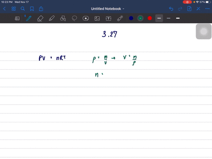Screen dimensions: 212x159
Task: Tap the floating gray circle button
Action: tap(204, 31)
